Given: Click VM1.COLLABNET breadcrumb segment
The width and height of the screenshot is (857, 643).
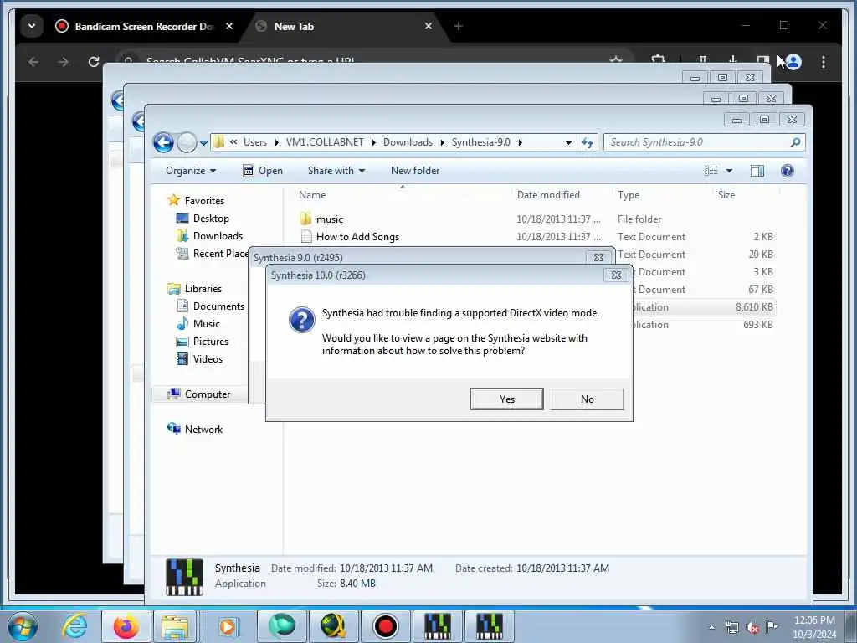Looking at the screenshot, I should point(325,142).
